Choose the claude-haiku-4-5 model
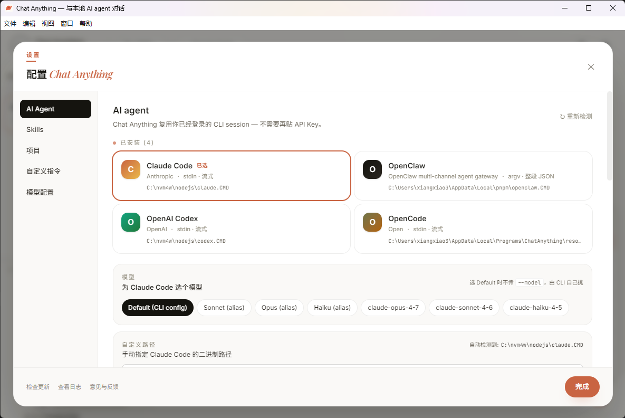The height and width of the screenshot is (418, 625). point(536,308)
